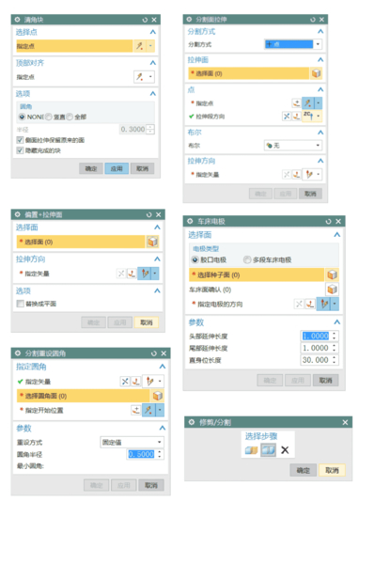The image size is (390, 564).
Task: Click X icon under 选择步骤 in 修剪/分割
Action: (285, 450)
